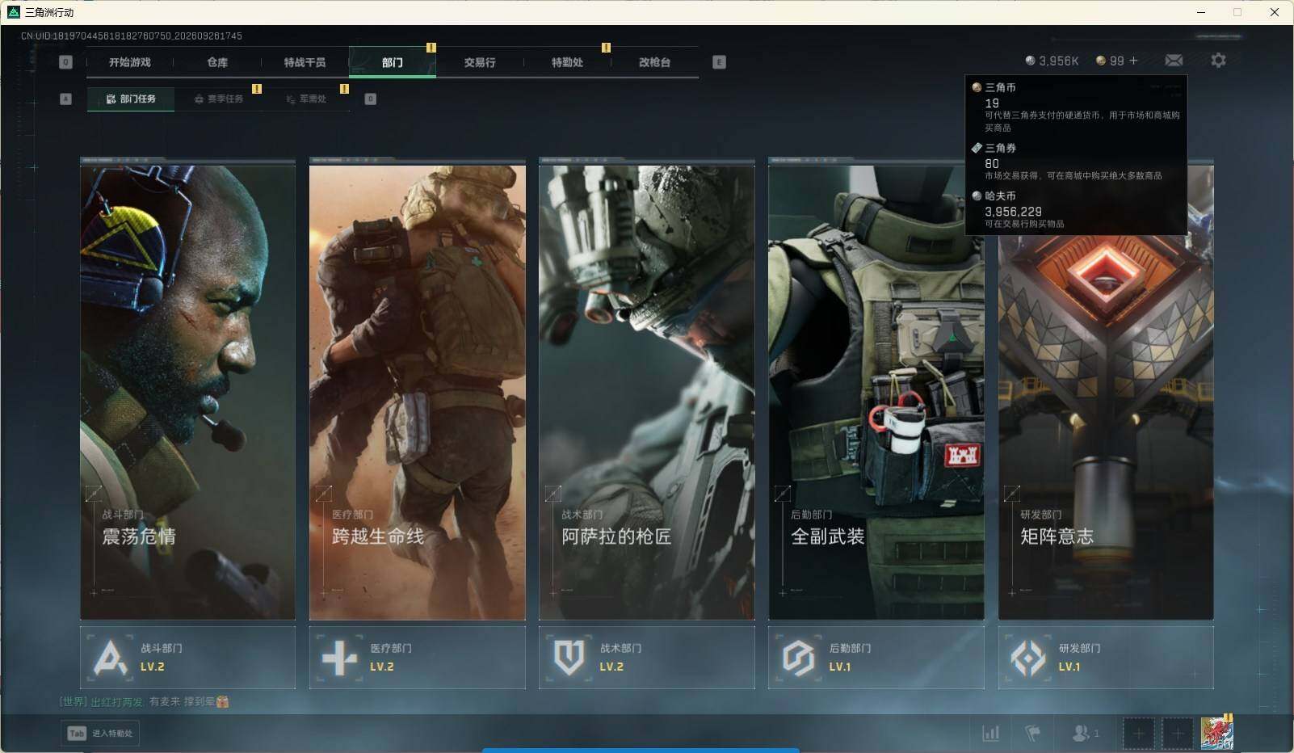Click the world chat message line
Image resolution: width=1294 pixels, height=753 pixels.
[144, 701]
